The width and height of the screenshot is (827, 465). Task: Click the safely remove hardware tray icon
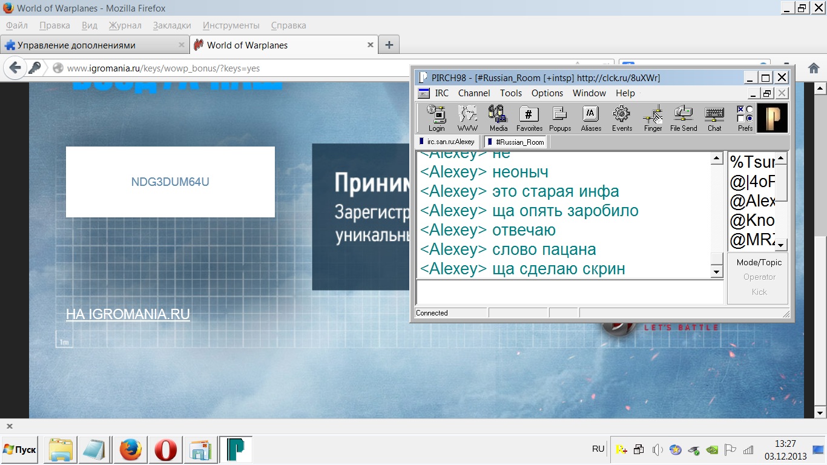(x=694, y=450)
